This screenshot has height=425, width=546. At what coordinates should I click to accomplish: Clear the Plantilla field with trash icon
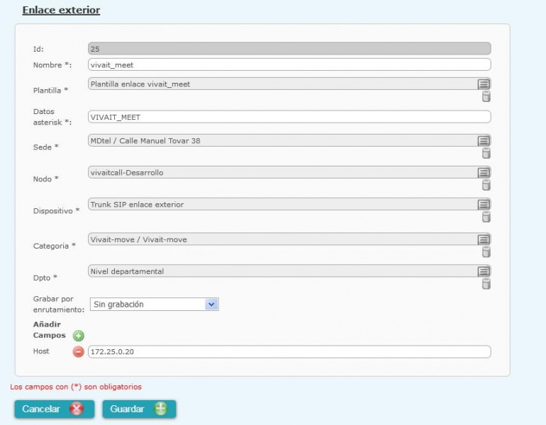486,96
